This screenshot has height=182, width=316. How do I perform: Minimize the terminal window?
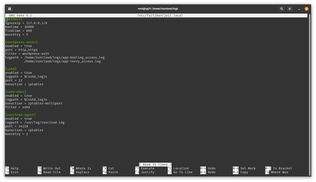(298, 9)
